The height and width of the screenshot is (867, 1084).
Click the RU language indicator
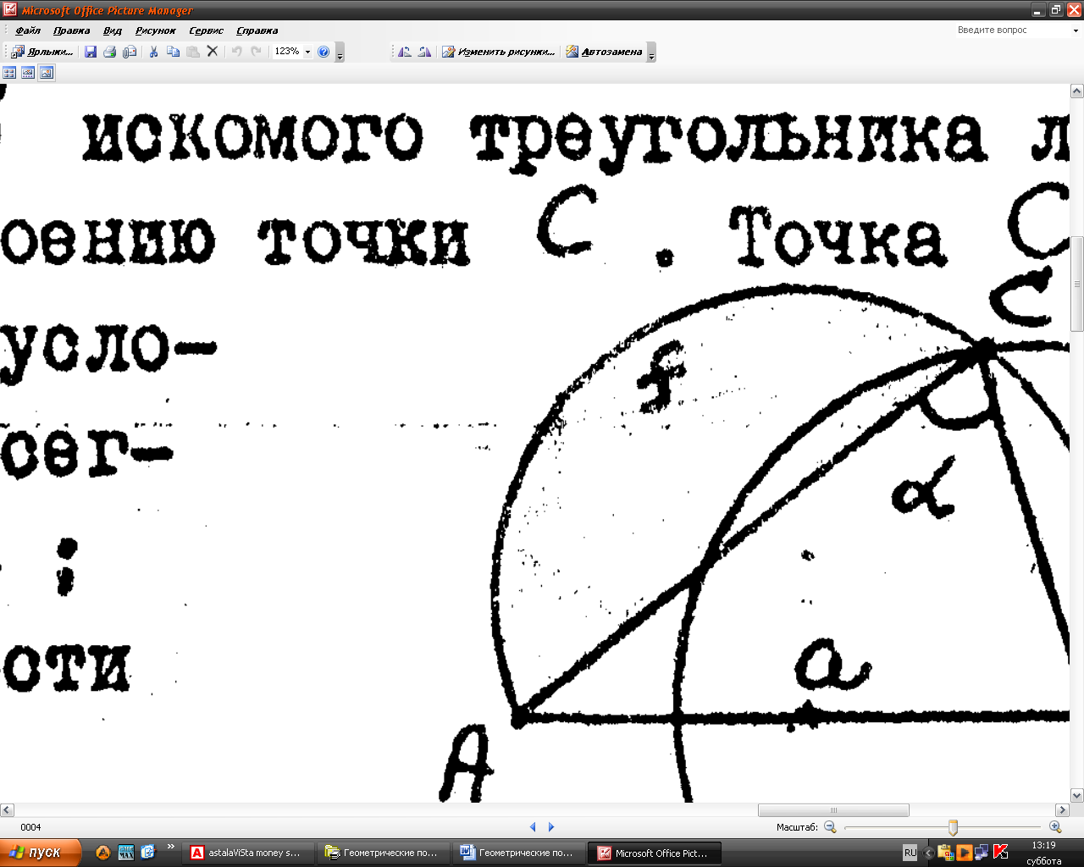pyautogui.click(x=910, y=853)
